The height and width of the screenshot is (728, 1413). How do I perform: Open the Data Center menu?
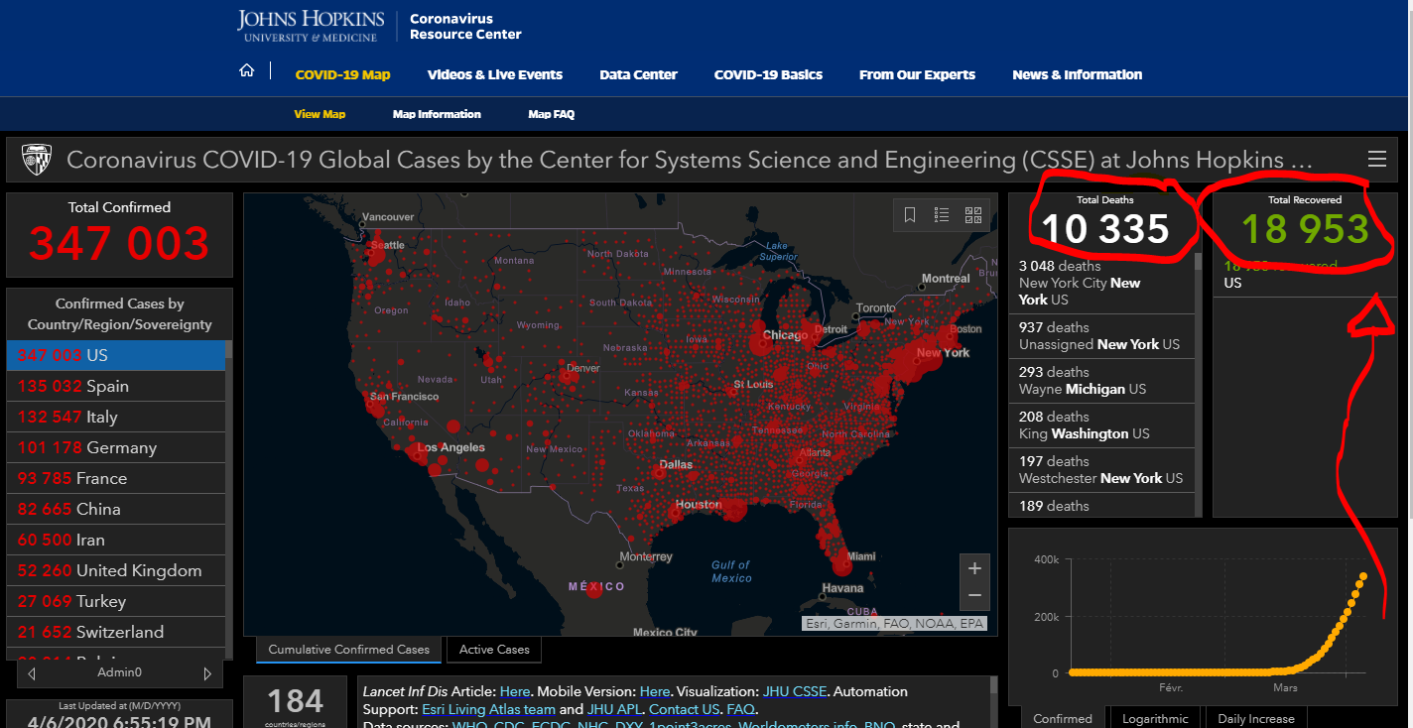pos(638,74)
